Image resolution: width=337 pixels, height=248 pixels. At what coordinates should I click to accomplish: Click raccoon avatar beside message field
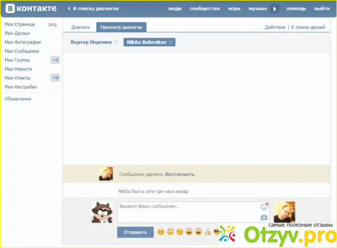(102, 212)
